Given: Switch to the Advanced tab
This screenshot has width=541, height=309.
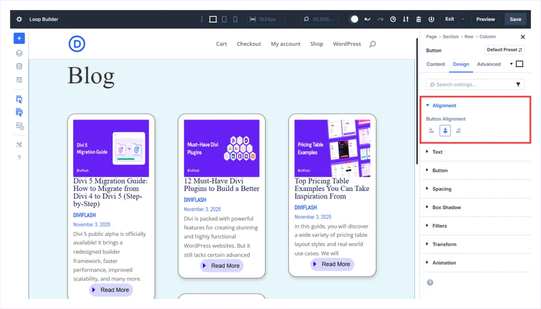Looking at the screenshot, I should pos(489,64).
